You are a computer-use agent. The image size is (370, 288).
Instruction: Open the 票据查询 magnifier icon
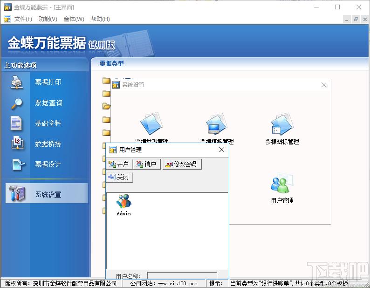pyautogui.click(x=17, y=103)
